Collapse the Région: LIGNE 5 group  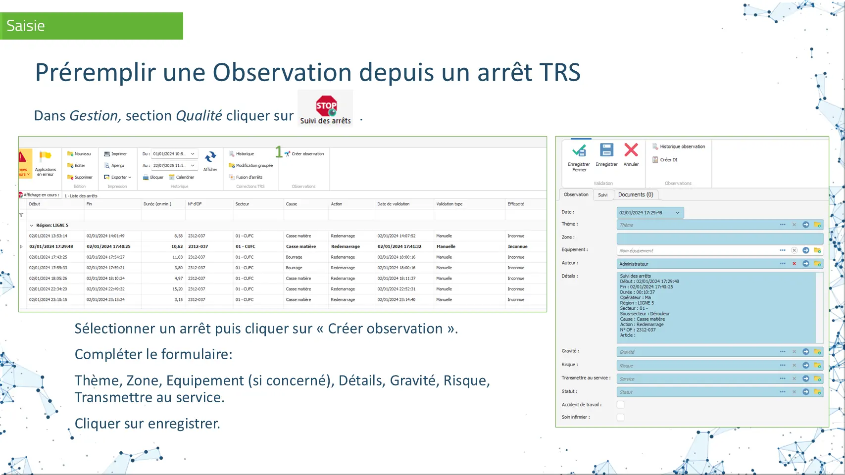click(32, 225)
